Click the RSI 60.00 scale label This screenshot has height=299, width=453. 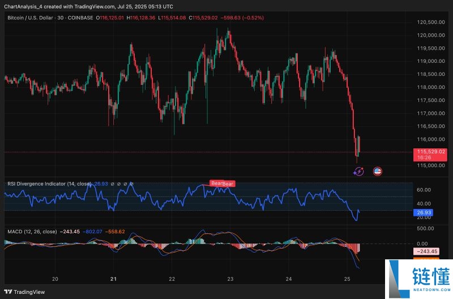[x=426, y=190]
